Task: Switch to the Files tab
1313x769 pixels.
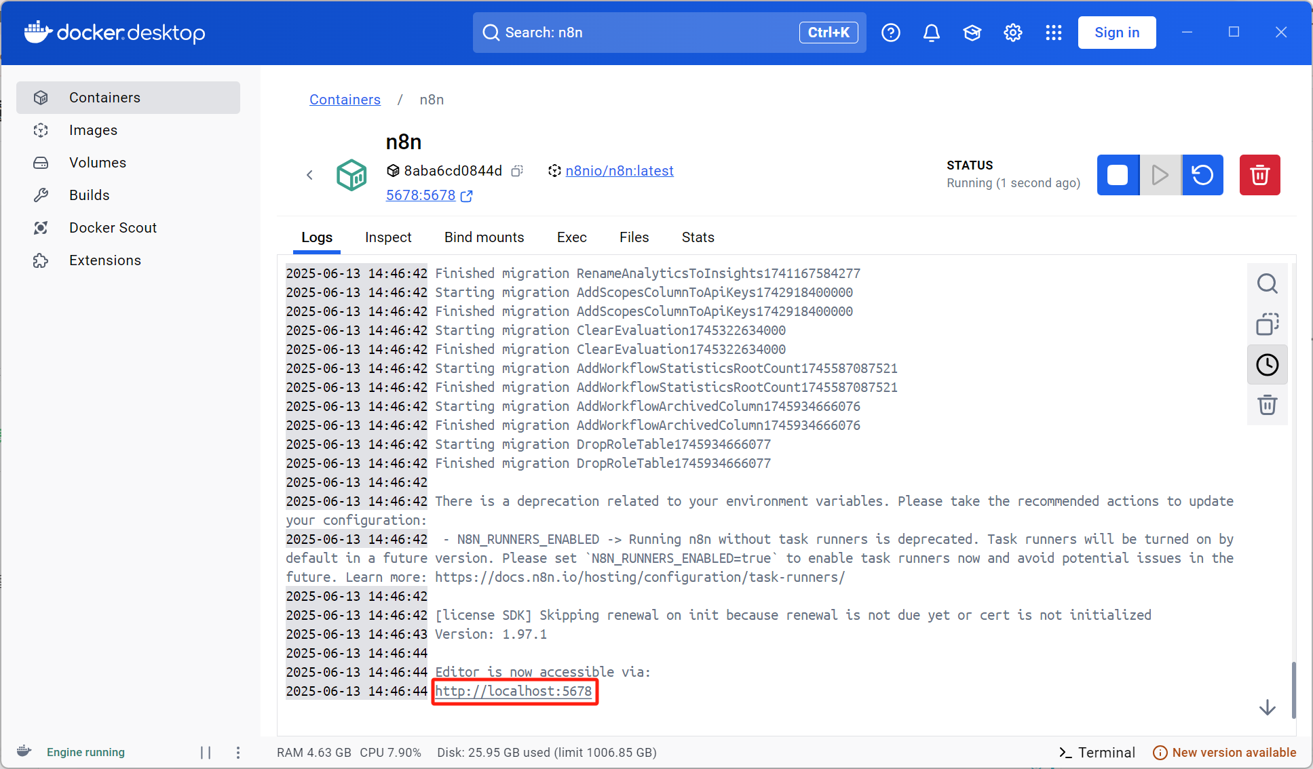Action: 634,237
